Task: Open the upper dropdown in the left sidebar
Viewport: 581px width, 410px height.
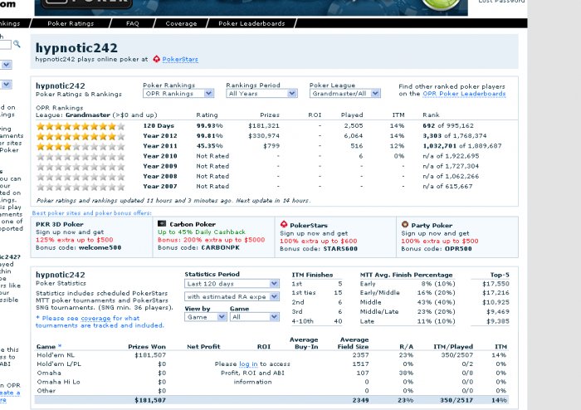Action: [6, 65]
